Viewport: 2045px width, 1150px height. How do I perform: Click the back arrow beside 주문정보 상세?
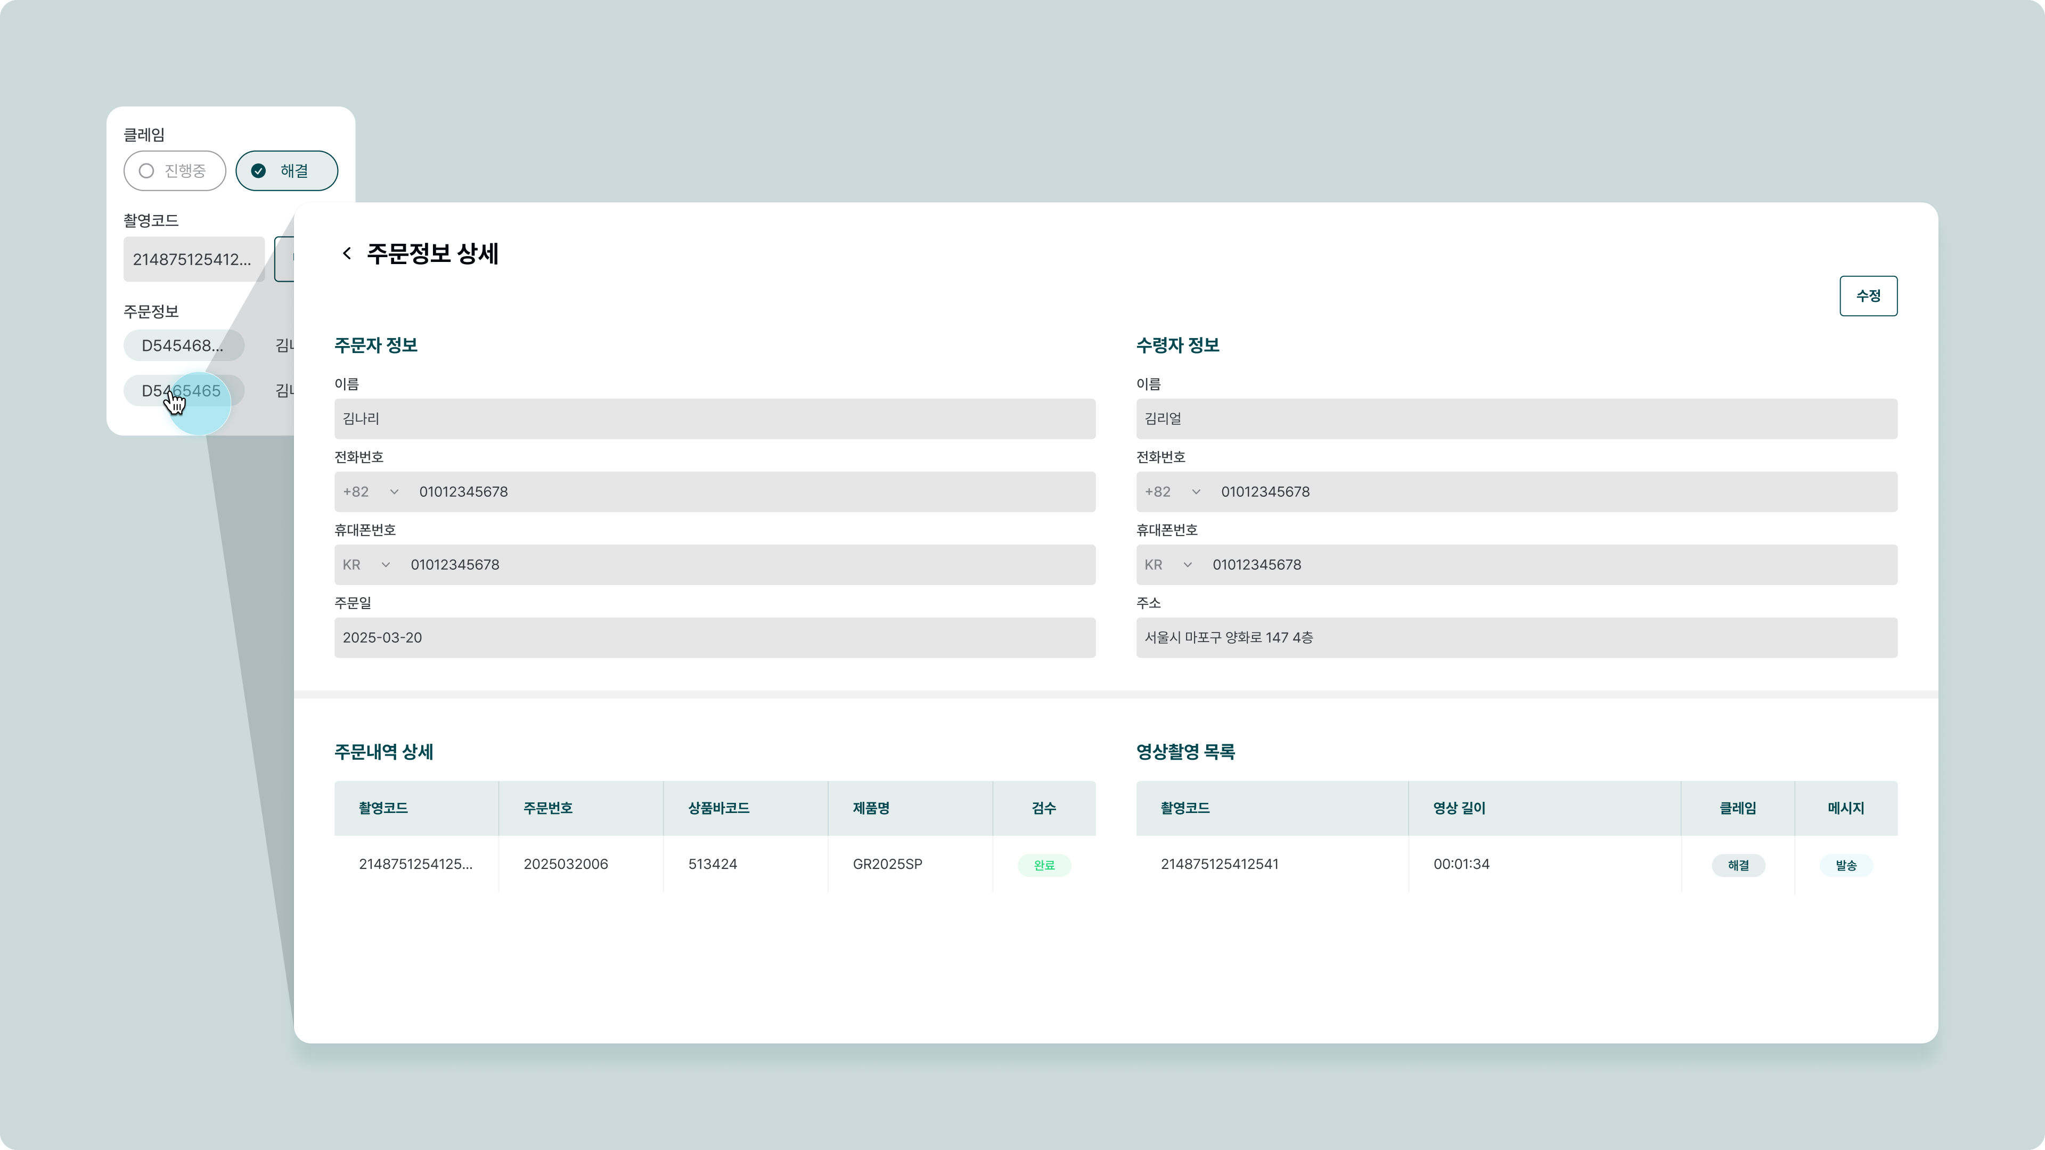[x=346, y=253]
